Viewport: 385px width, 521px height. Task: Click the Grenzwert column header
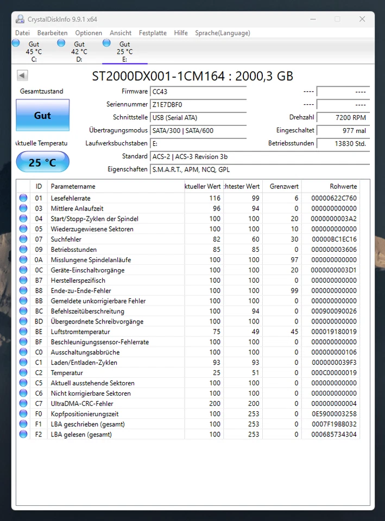tap(282, 186)
